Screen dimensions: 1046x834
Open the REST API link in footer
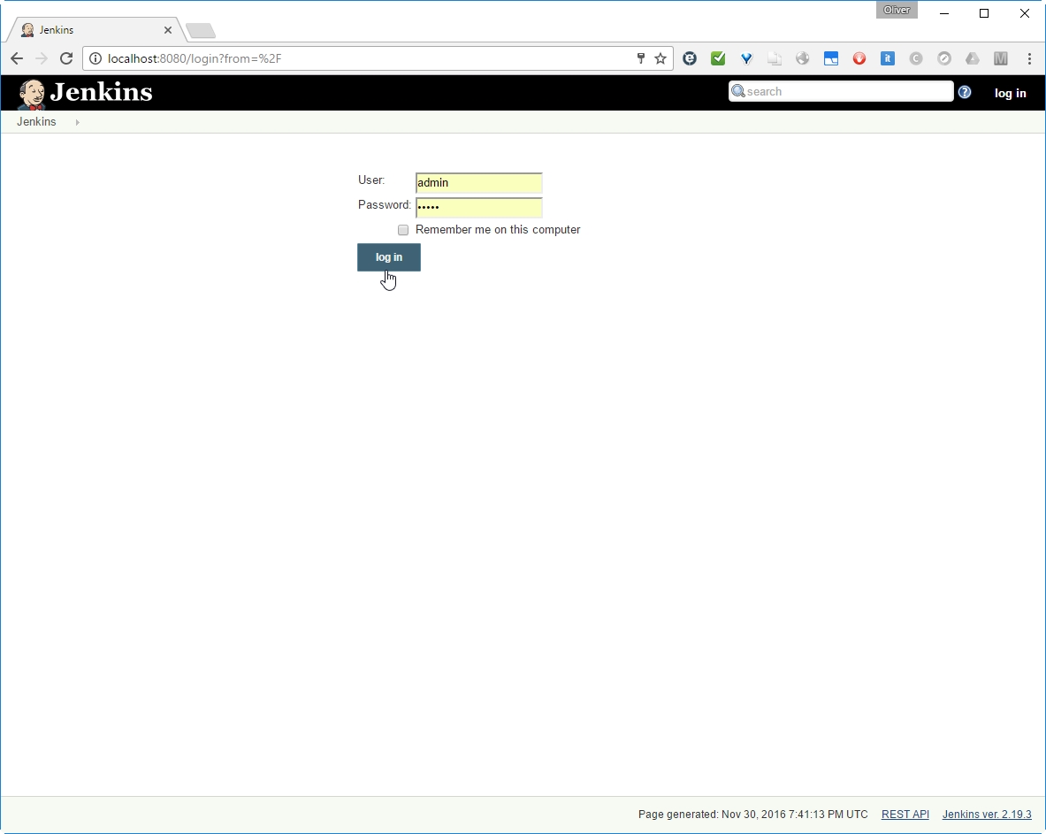click(905, 815)
